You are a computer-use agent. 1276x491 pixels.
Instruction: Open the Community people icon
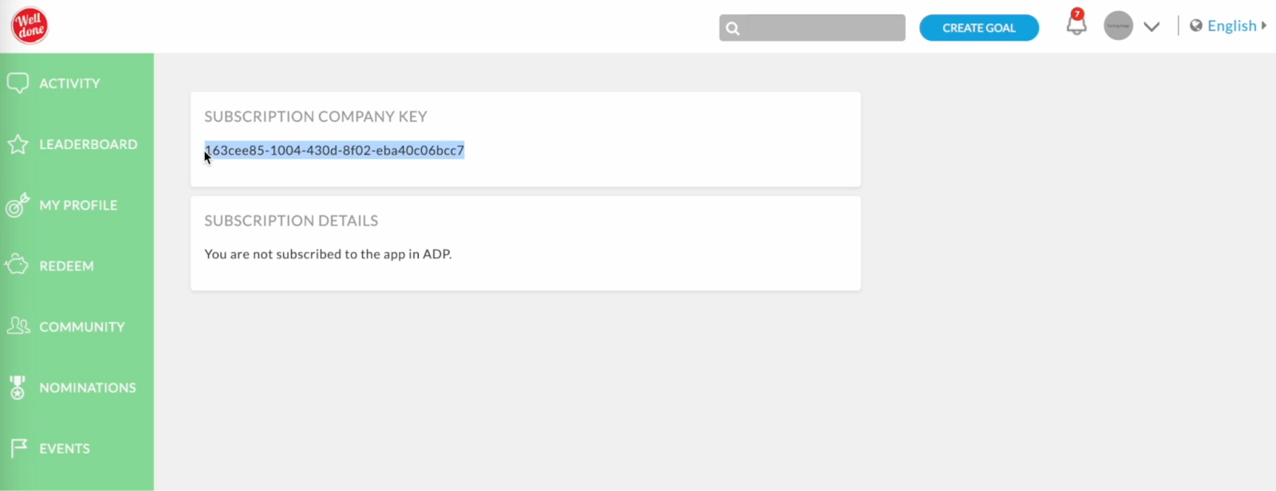tap(18, 326)
